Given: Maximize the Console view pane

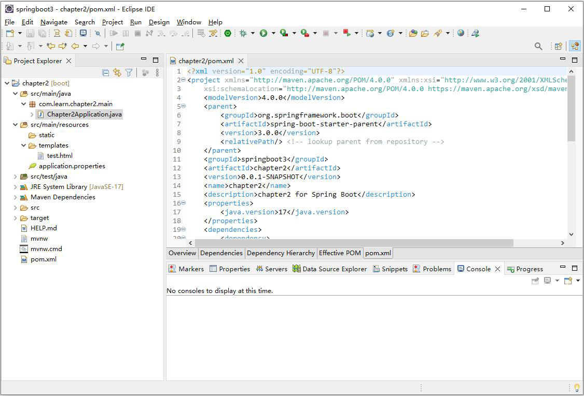Looking at the screenshot, I should coord(575,268).
